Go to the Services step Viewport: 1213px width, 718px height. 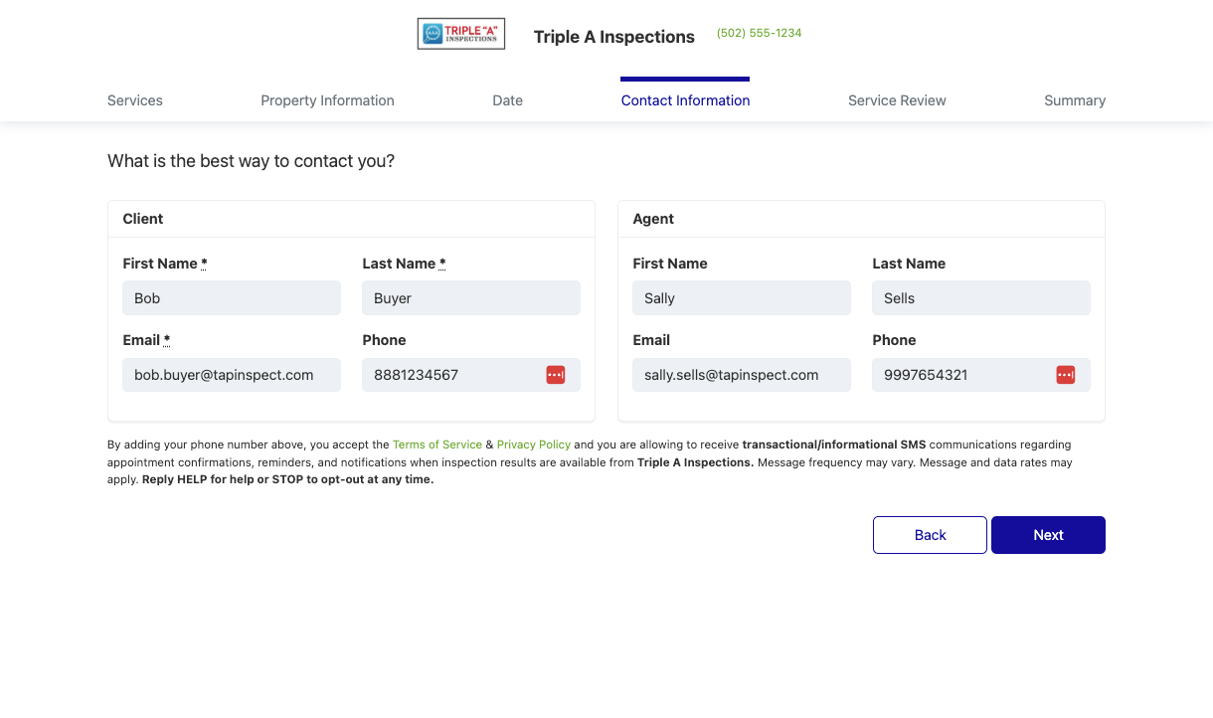click(x=135, y=100)
